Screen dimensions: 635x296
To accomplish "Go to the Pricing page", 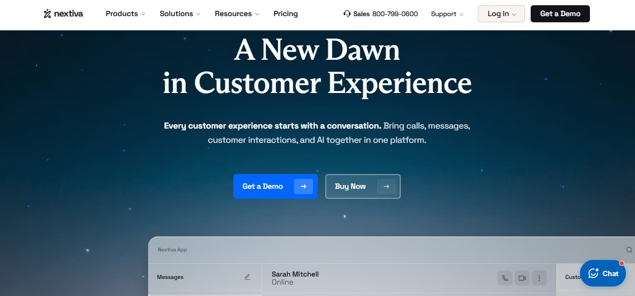I will pos(285,14).
